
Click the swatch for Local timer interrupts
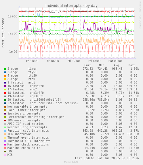[5, 110]
